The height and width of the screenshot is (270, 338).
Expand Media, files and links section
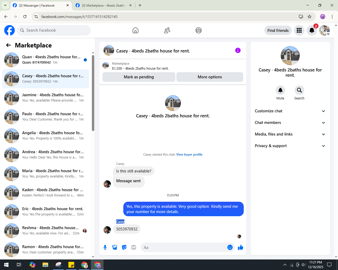point(290,134)
